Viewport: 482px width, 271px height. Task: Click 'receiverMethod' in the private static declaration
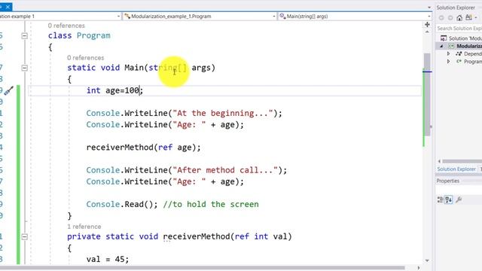196,236
